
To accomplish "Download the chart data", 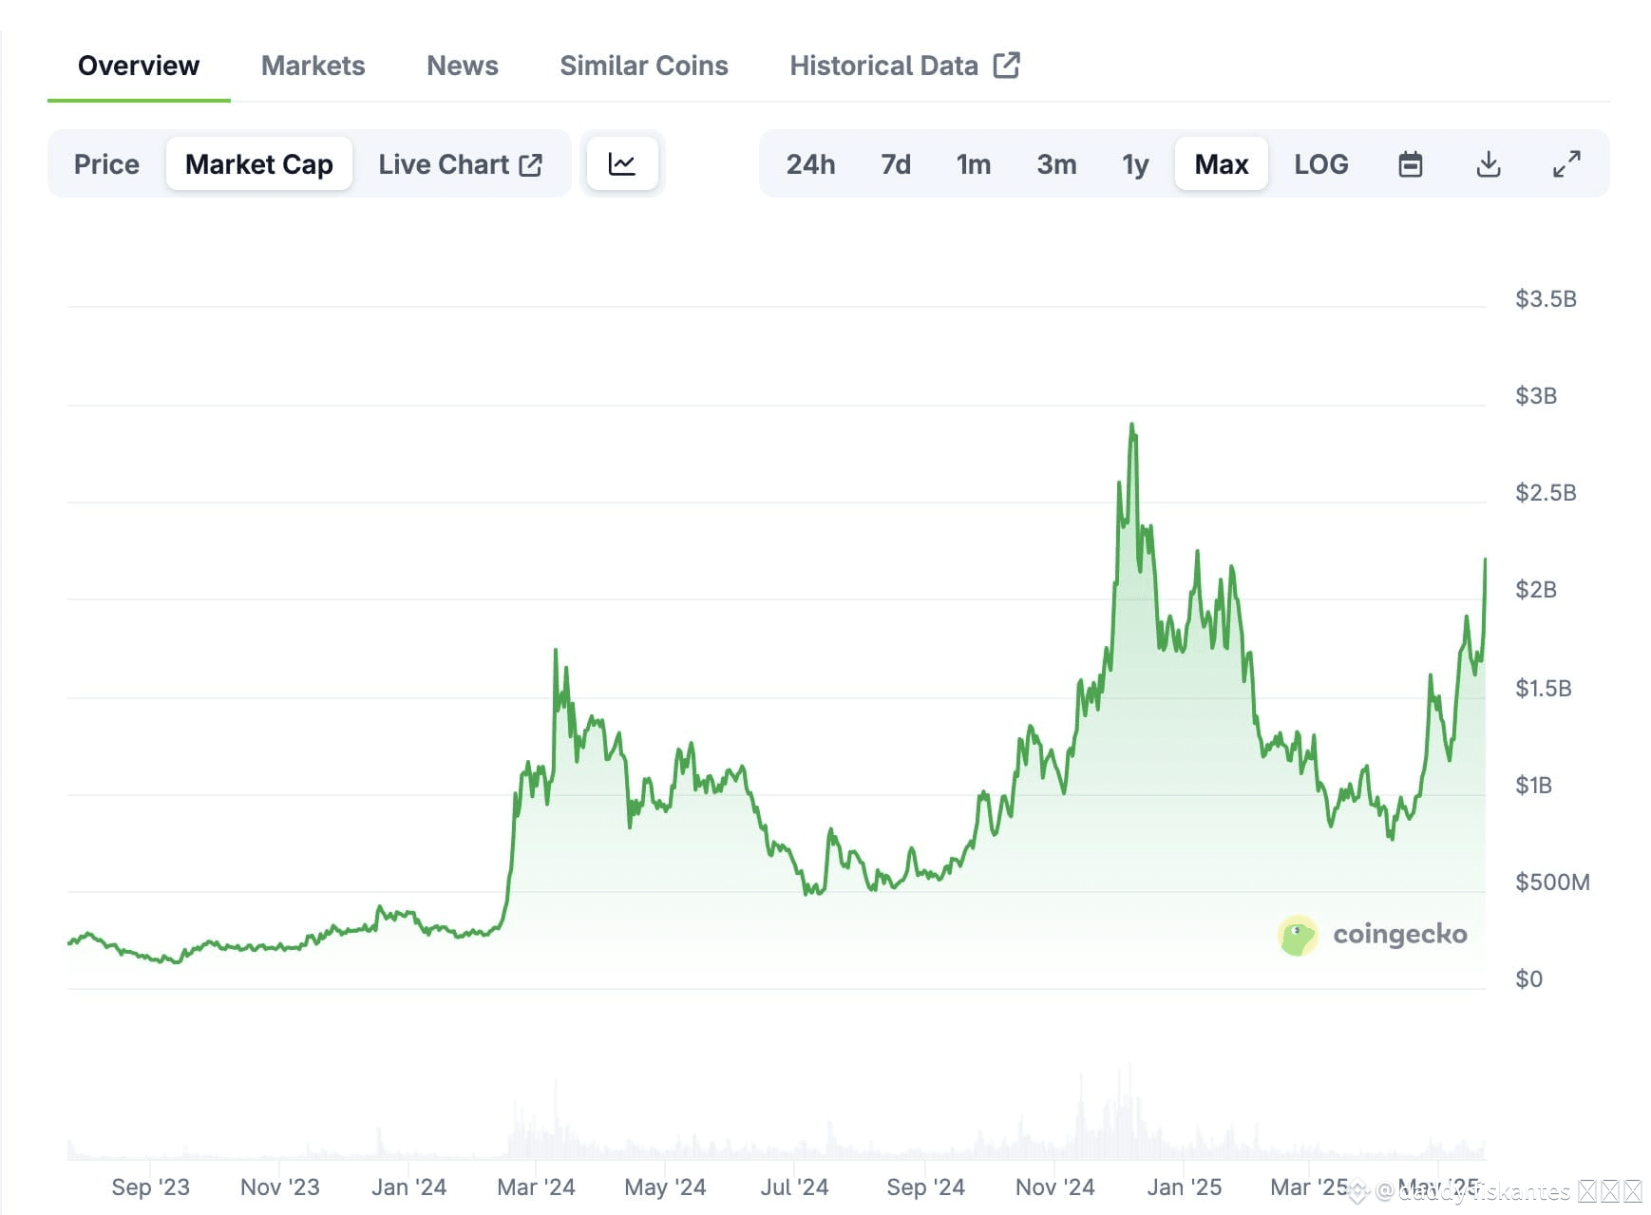I will 1489,164.
